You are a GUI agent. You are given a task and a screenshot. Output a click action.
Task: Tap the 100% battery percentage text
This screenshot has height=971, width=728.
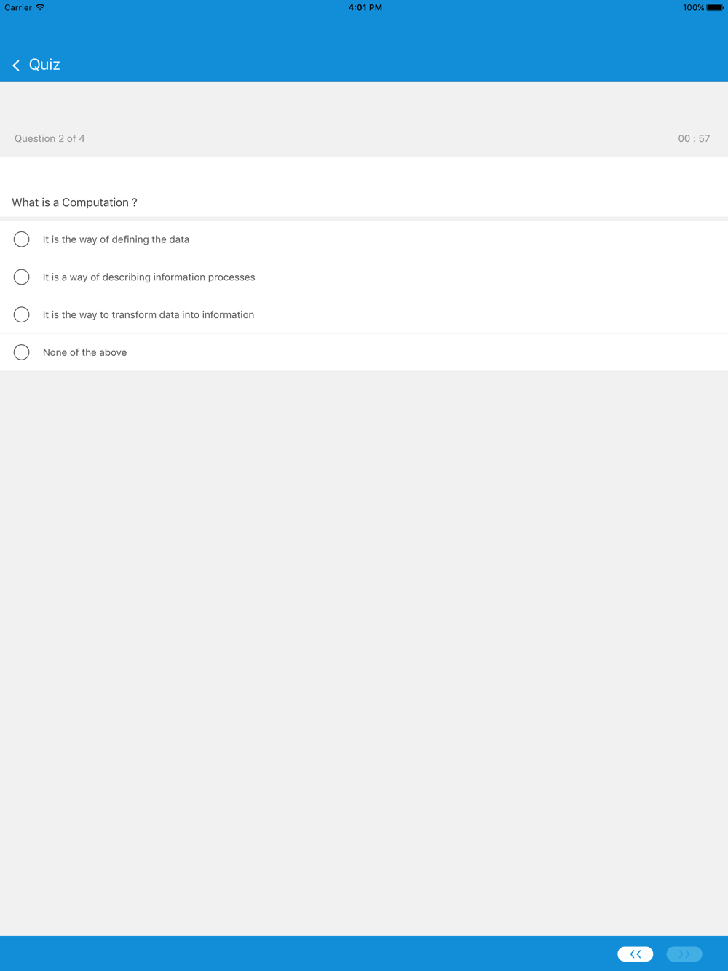pyautogui.click(x=693, y=7)
